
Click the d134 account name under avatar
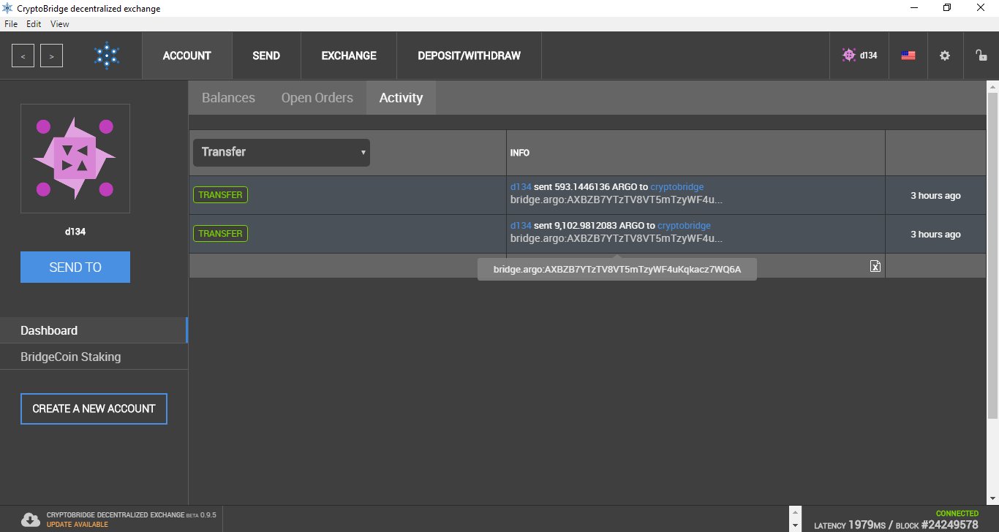(x=75, y=232)
